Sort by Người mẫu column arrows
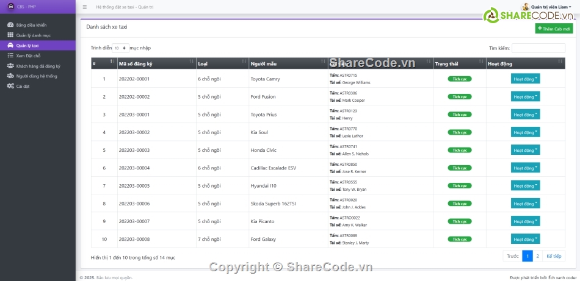Viewport: 580px width, 281px height. tap(324, 62)
